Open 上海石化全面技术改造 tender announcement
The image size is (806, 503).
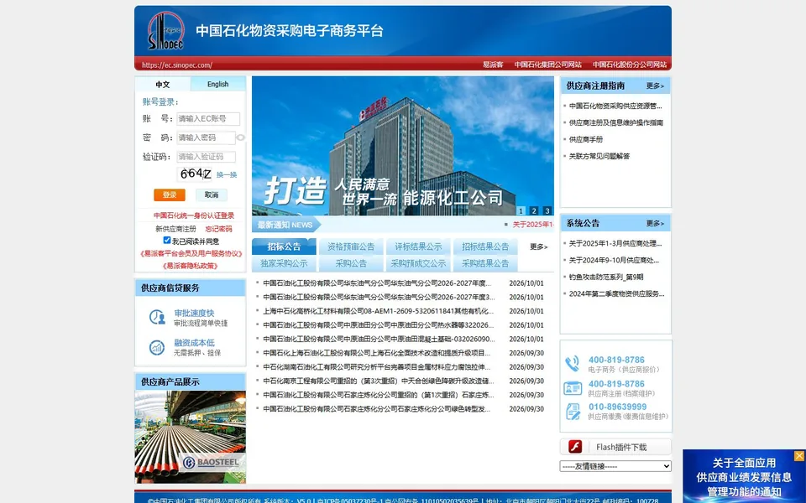(x=377, y=353)
